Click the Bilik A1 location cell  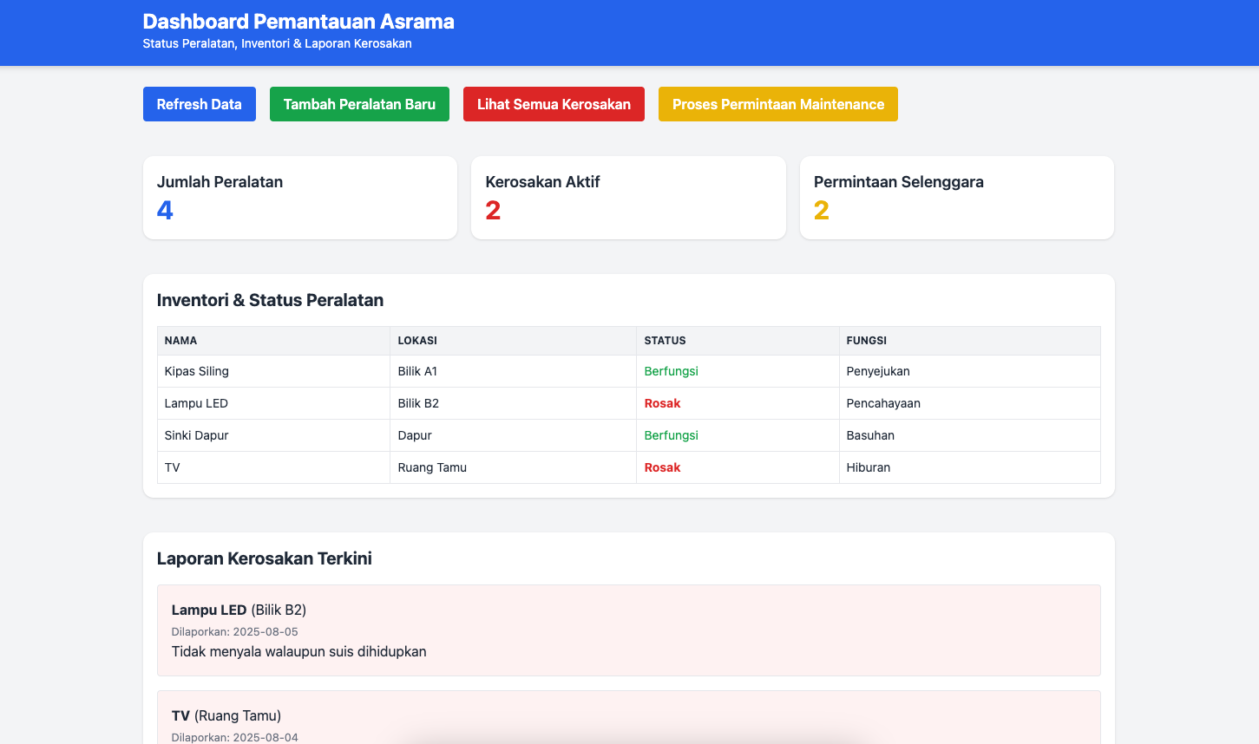(x=514, y=371)
